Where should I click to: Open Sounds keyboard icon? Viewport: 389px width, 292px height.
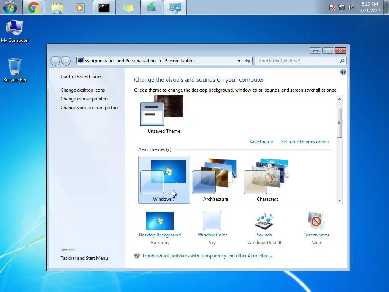[x=264, y=221]
